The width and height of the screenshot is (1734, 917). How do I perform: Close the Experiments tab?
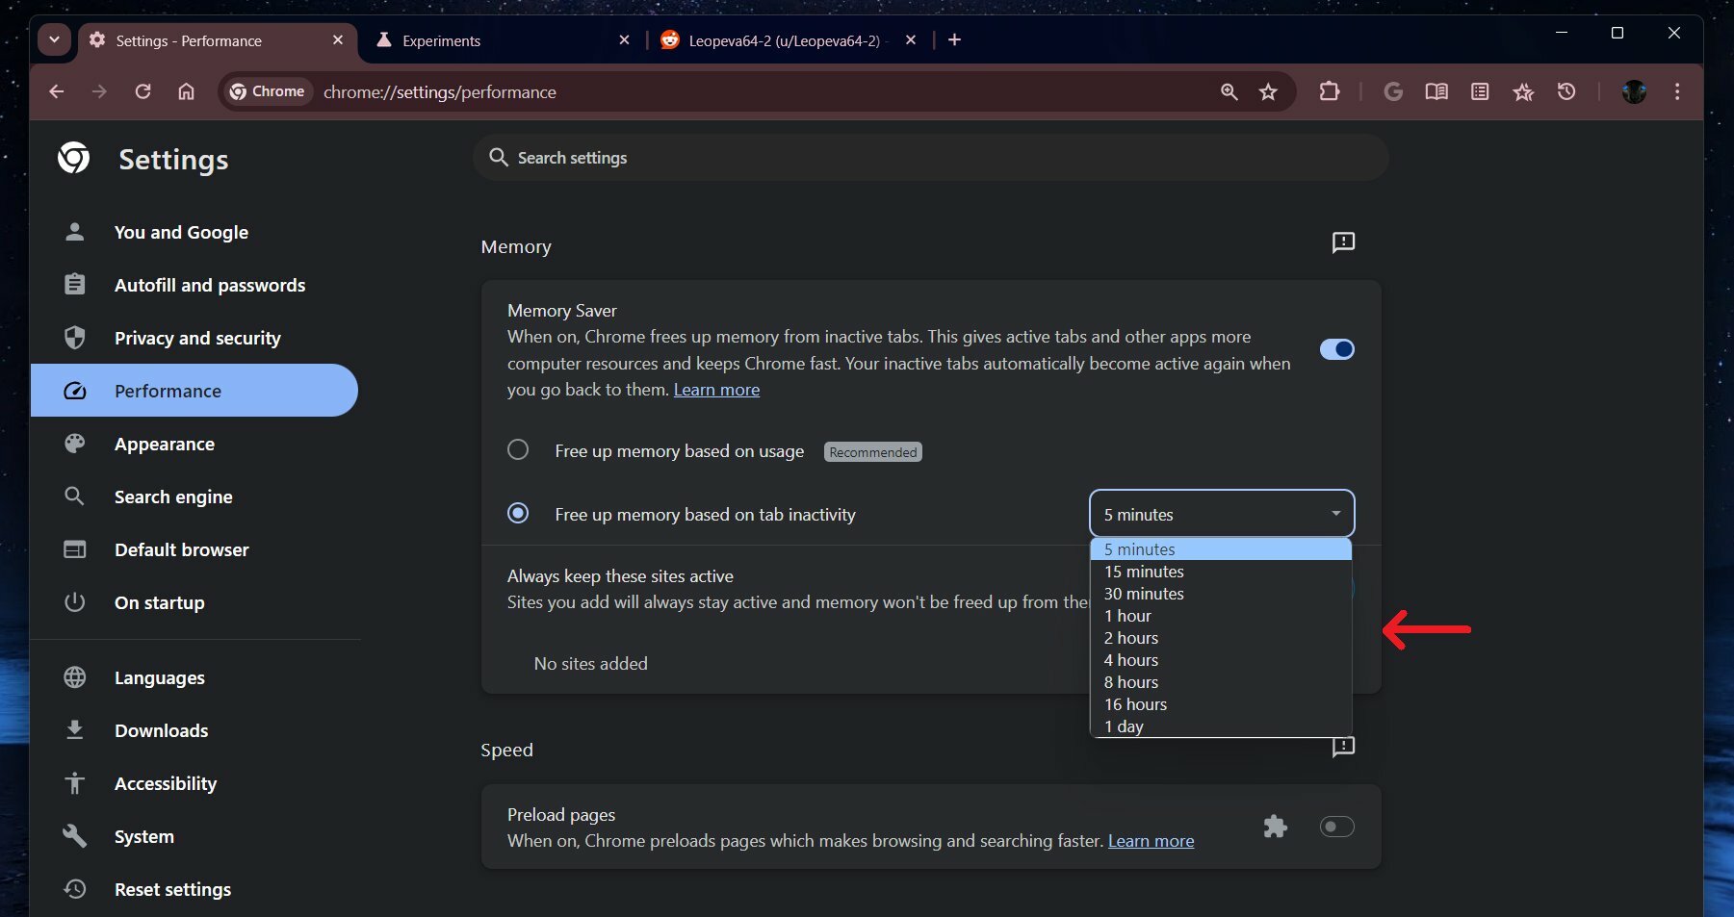pyautogui.click(x=624, y=40)
